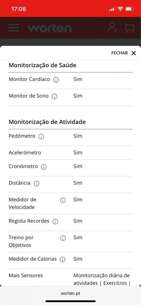Show info for Monitor Cardíaco
This screenshot has width=141, height=305.
click(56, 80)
